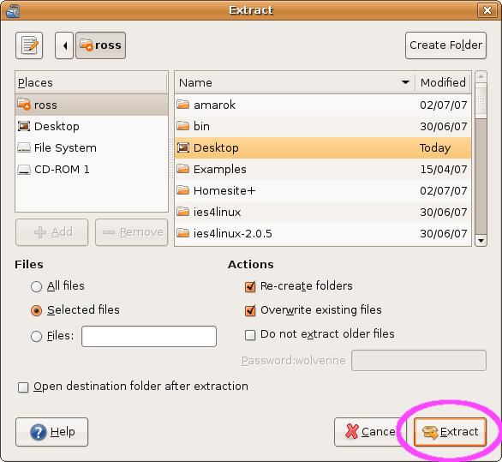Image resolution: width=502 pixels, height=462 pixels.
Task: Open File System in Places
Action: click(92, 147)
